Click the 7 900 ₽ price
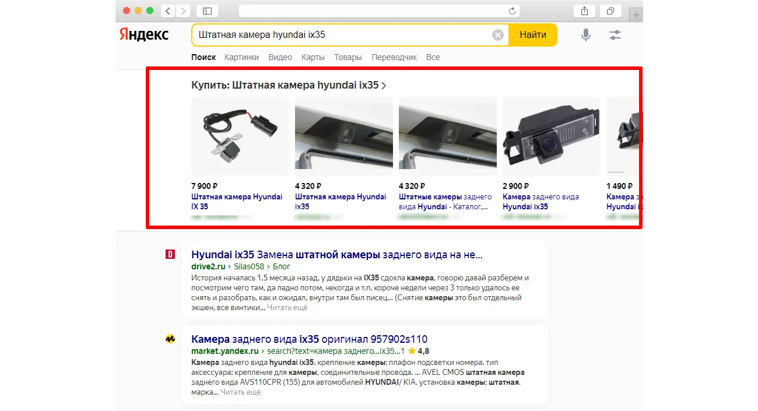The height and width of the screenshot is (411, 758). click(x=205, y=186)
